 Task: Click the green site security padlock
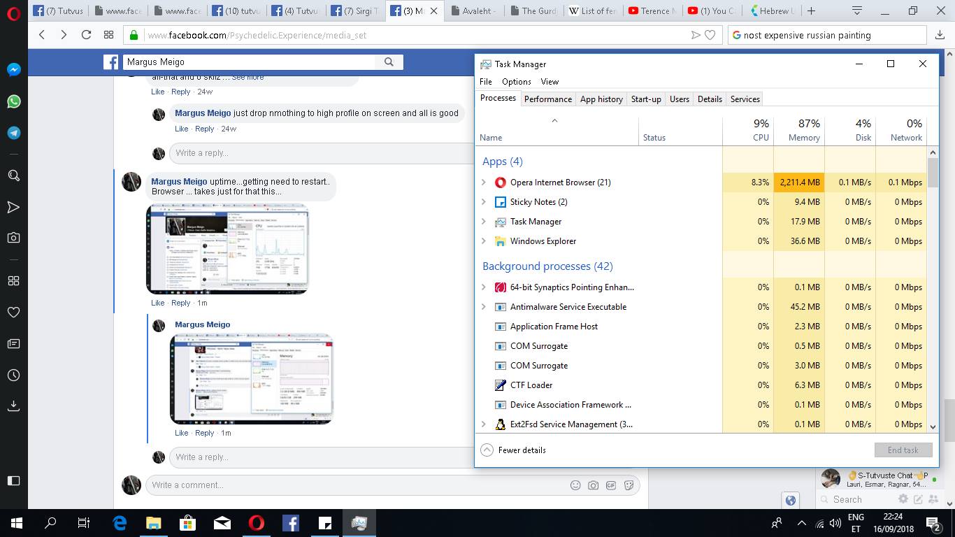(133, 35)
